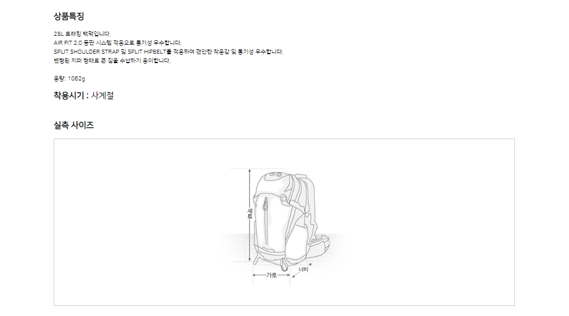Viewport: 569px width, 316px height.
Task: Click the right arrowhead of 가로 measurement
Action: pos(288,275)
